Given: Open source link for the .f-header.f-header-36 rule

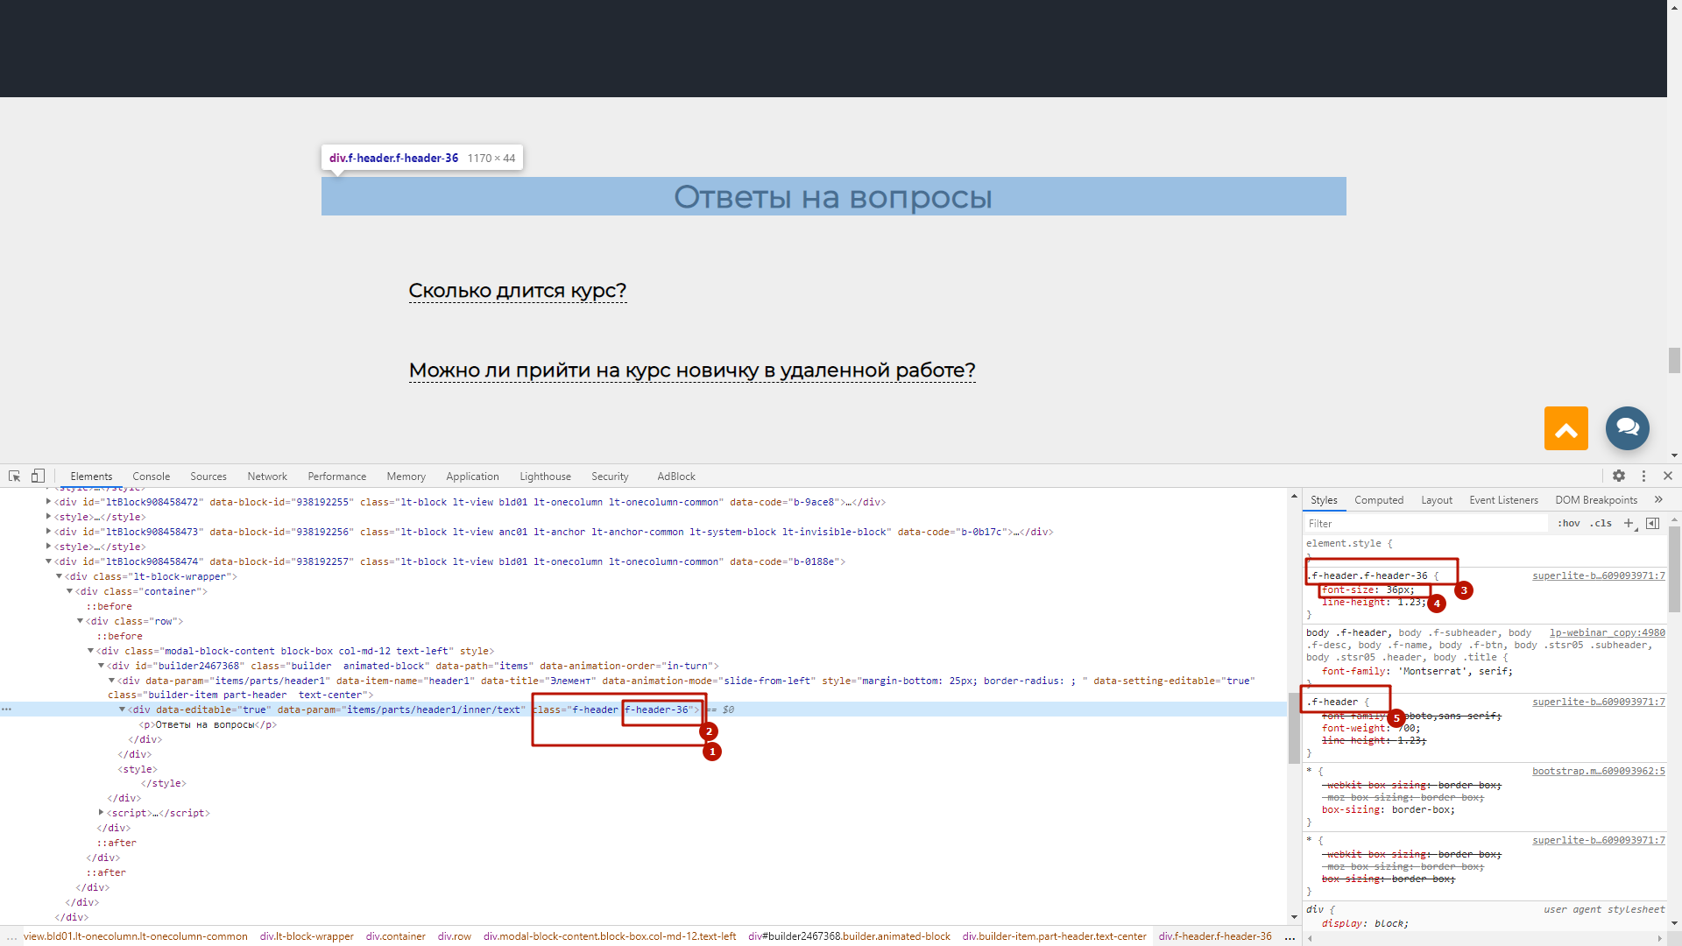Looking at the screenshot, I should pyautogui.click(x=1598, y=575).
